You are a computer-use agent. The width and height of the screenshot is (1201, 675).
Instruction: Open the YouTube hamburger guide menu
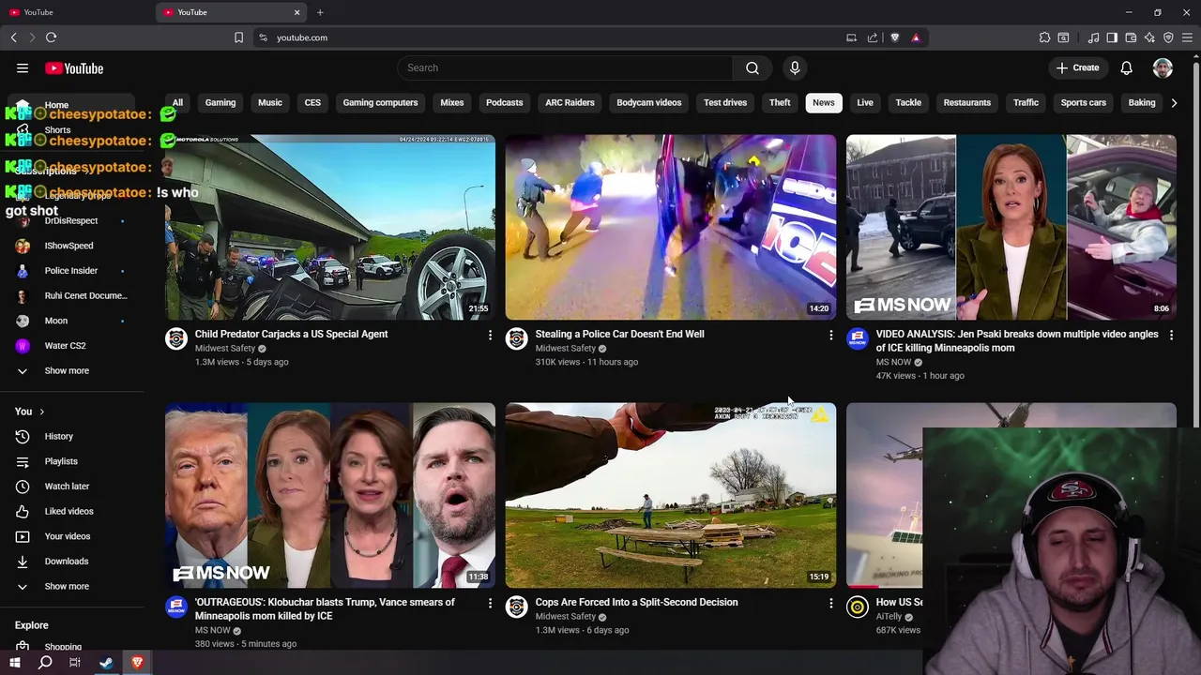(x=23, y=67)
